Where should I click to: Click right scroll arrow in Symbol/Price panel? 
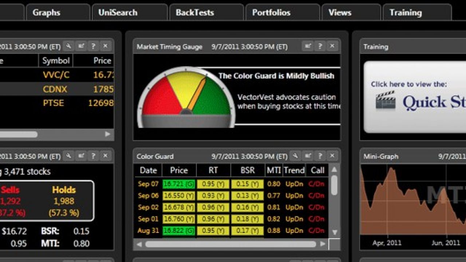click(107, 134)
